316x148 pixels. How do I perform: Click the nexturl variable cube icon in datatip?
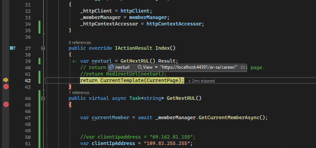pos(112,67)
